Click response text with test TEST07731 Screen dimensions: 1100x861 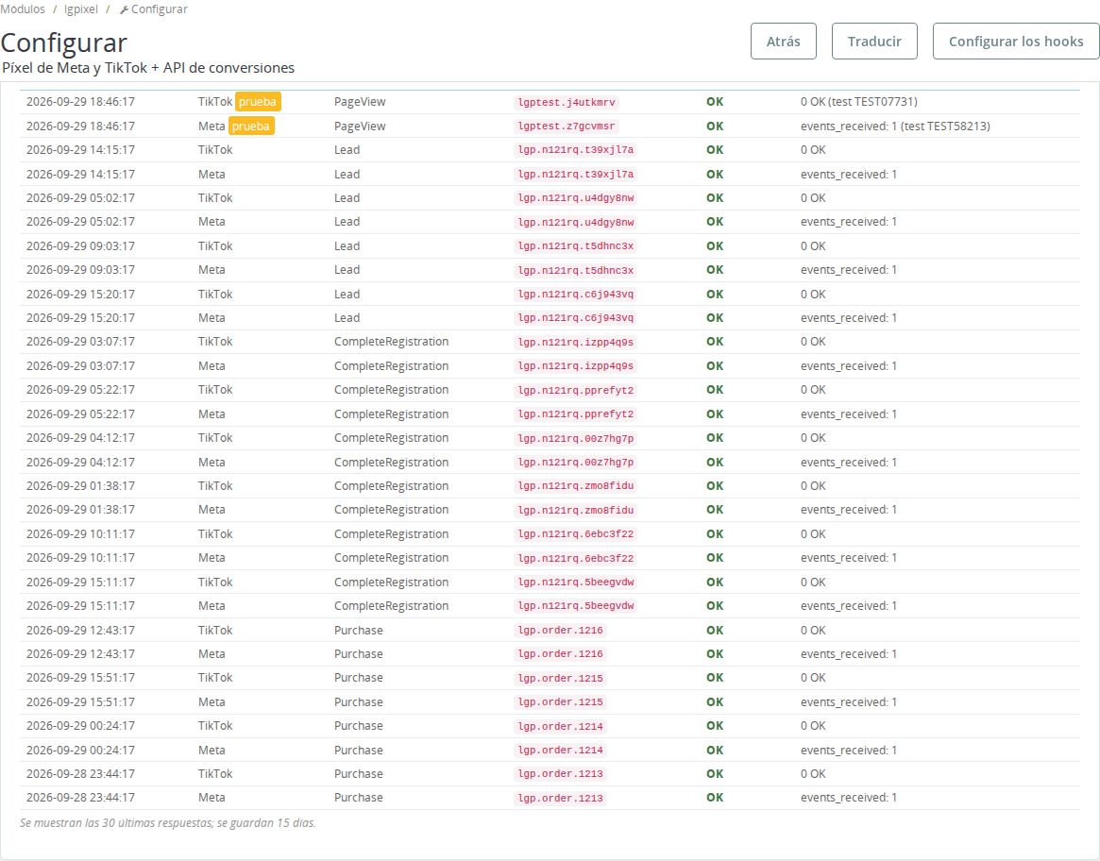coord(858,102)
